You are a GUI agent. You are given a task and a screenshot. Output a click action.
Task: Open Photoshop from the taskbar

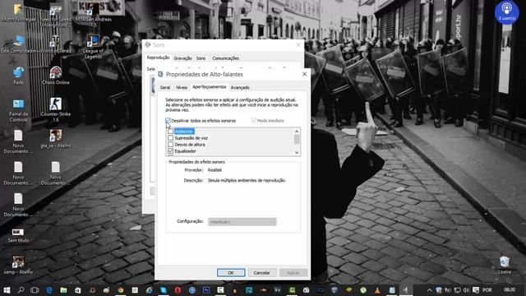[206, 290]
